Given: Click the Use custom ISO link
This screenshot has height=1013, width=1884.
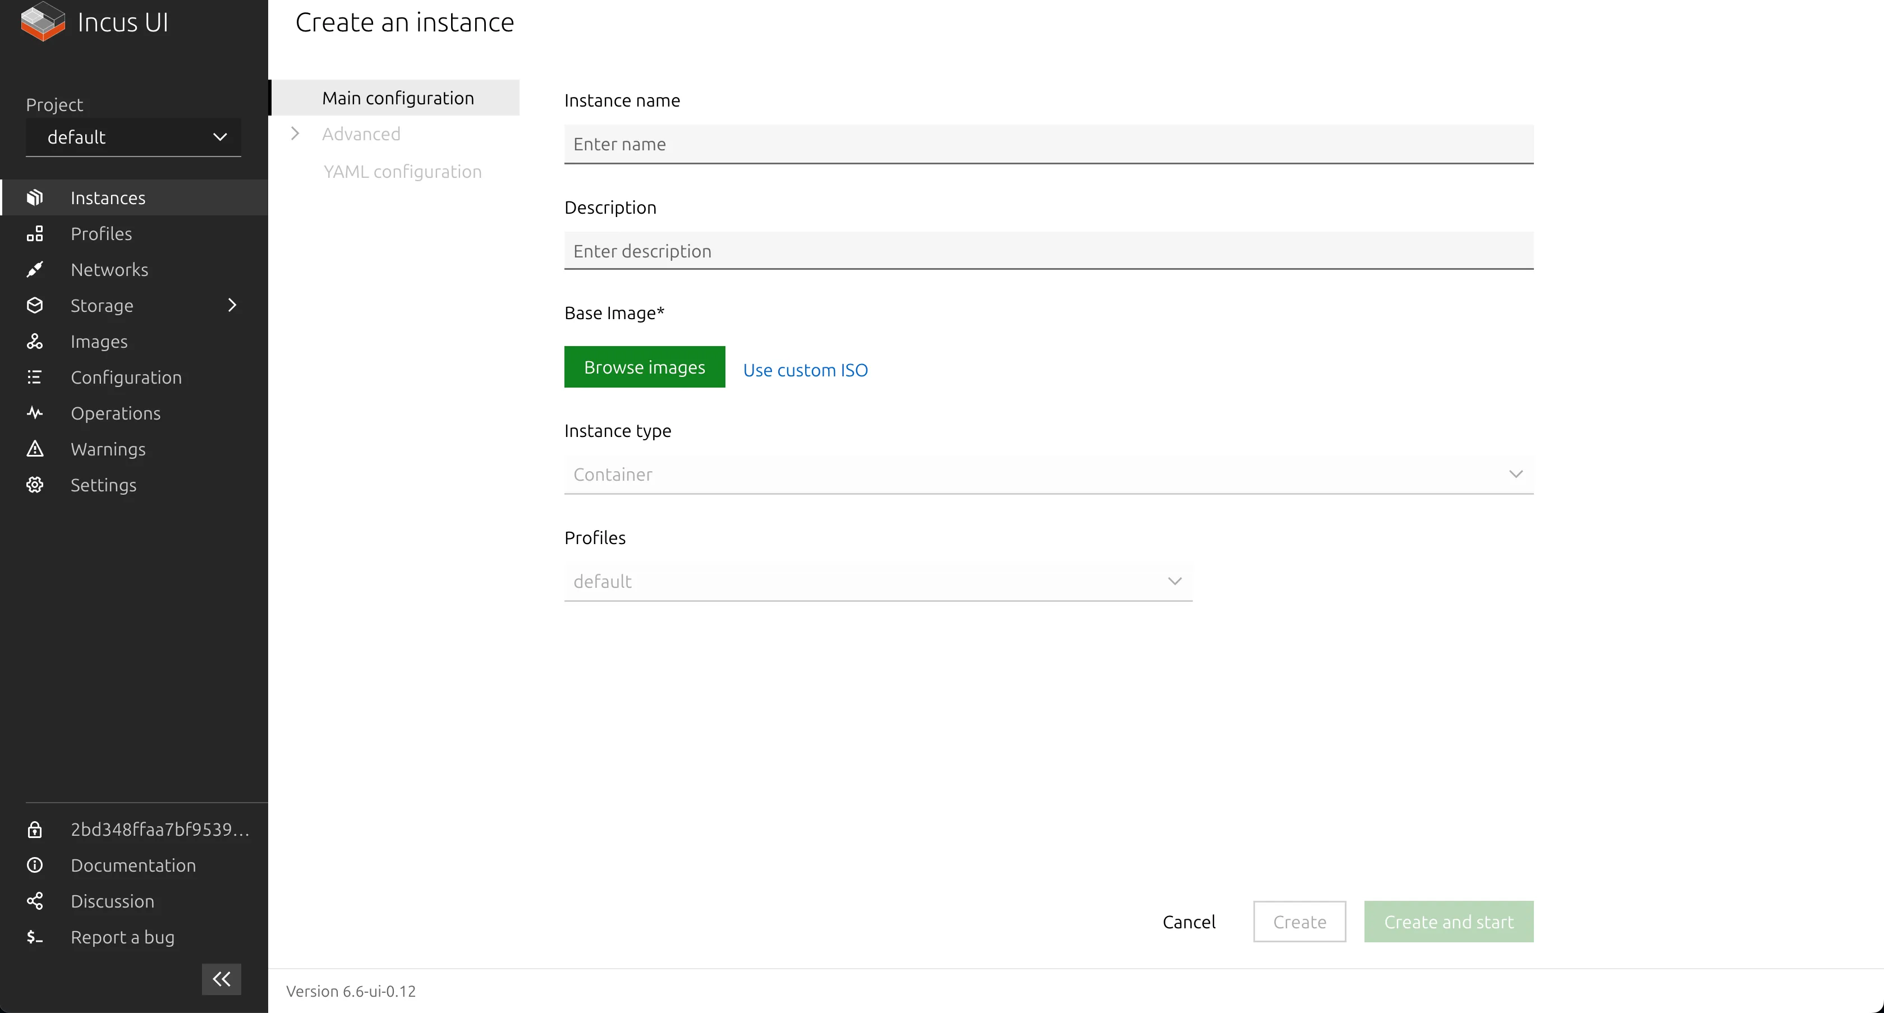Looking at the screenshot, I should [x=805, y=369].
